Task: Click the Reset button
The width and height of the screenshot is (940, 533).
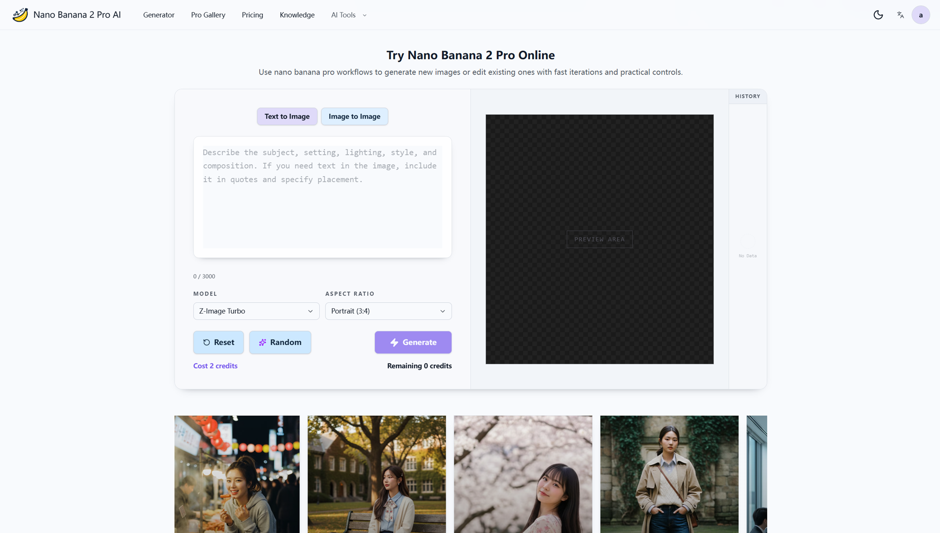Action: pos(218,342)
